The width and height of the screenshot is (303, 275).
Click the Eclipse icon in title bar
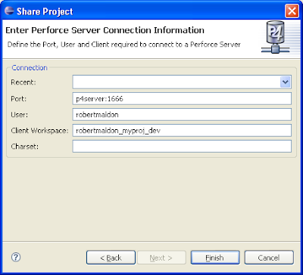[x=9, y=11]
